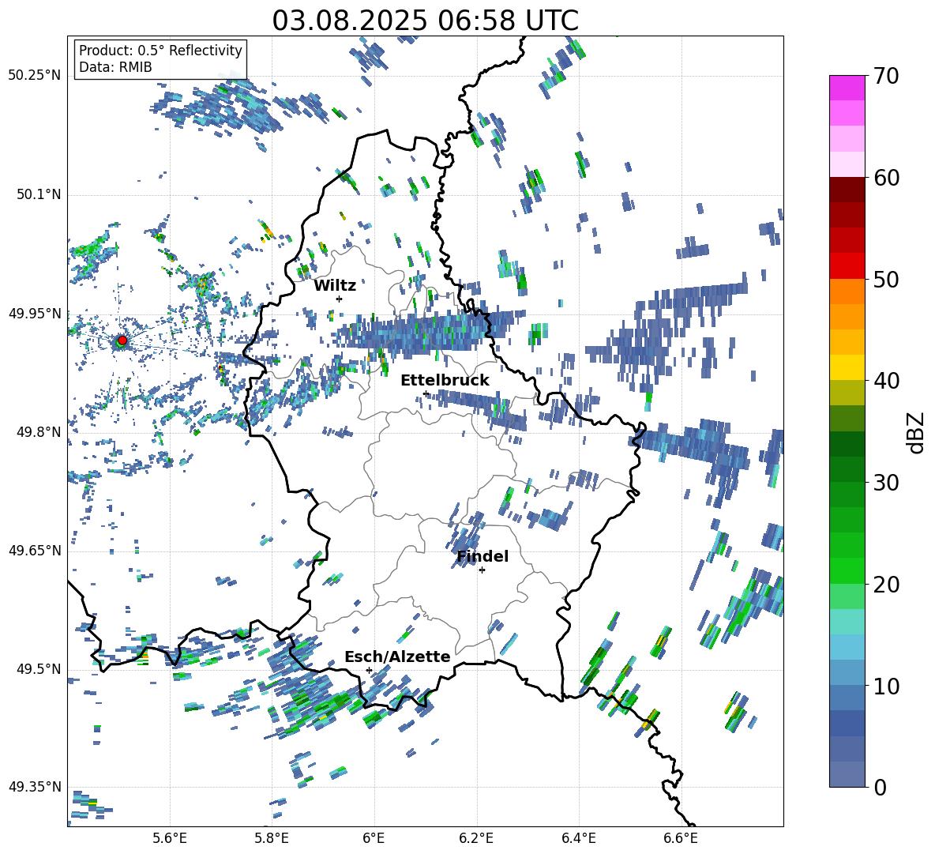The image size is (935, 854).
Task: Click the 40 colorbar tick label
Action: coord(886,381)
